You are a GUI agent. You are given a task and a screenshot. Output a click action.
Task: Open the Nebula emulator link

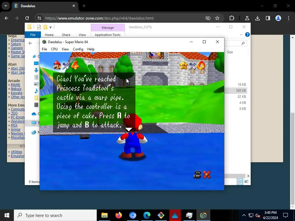click(x=16, y=89)
